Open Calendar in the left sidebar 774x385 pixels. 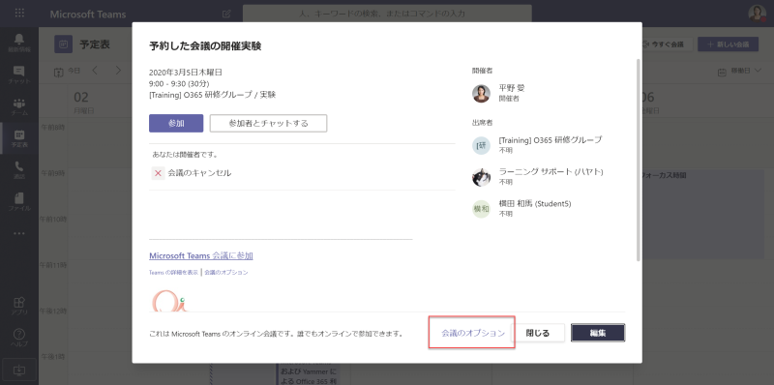pos(19,138)
